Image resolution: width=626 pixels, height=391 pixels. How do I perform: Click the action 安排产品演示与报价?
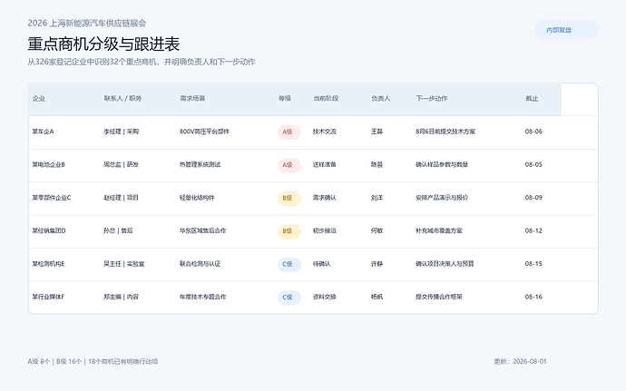pyautogui.click(x=442, y=198)
